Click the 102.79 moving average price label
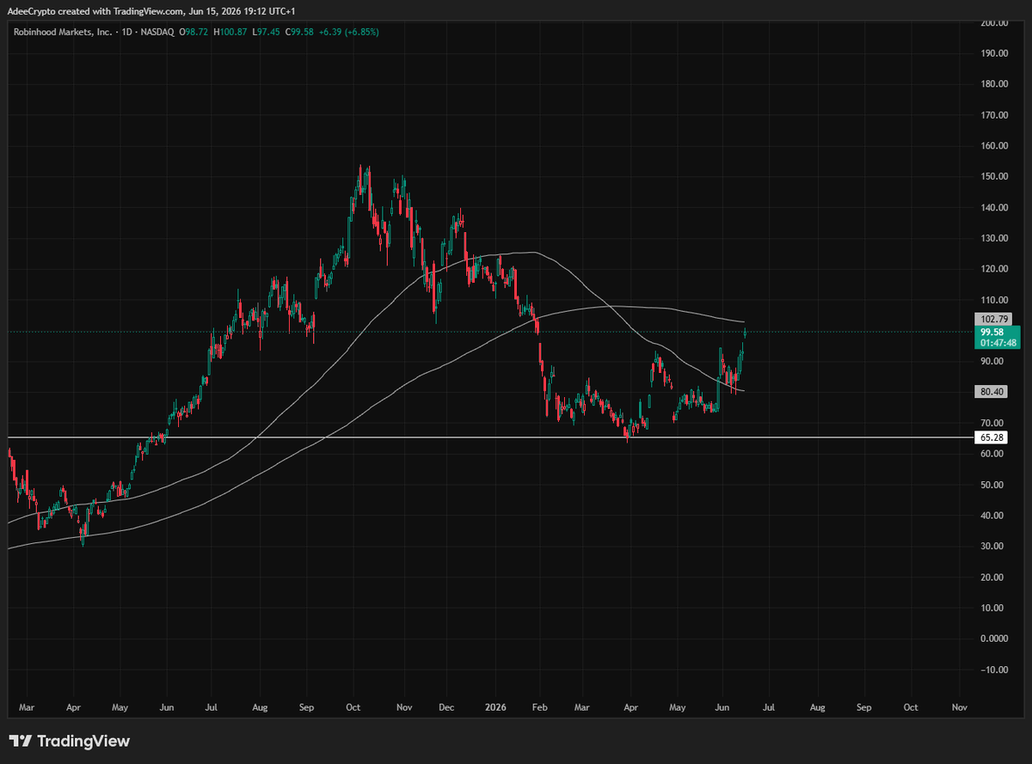This screenshot has height=764, width=1032. point(992,319)
